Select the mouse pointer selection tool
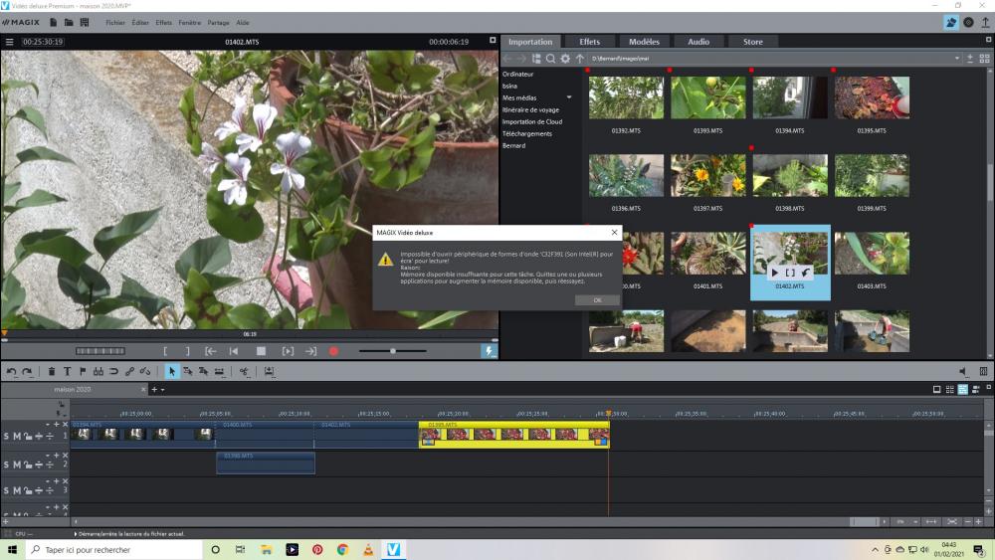 coord(171,371)
